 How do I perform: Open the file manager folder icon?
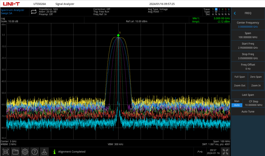(x=16, y=152)
